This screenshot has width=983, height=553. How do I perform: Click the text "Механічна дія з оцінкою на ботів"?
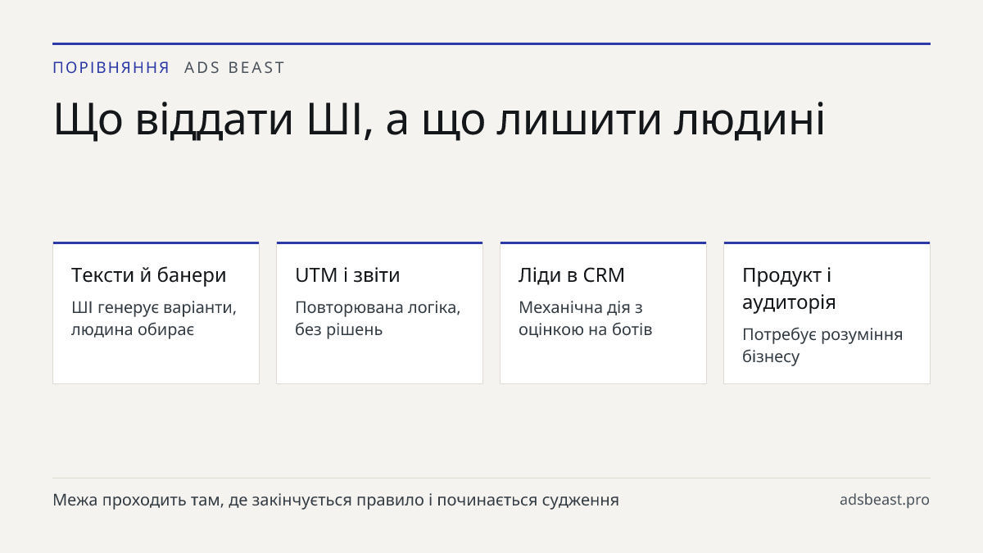pyautogui.click(x=586, y=319)
